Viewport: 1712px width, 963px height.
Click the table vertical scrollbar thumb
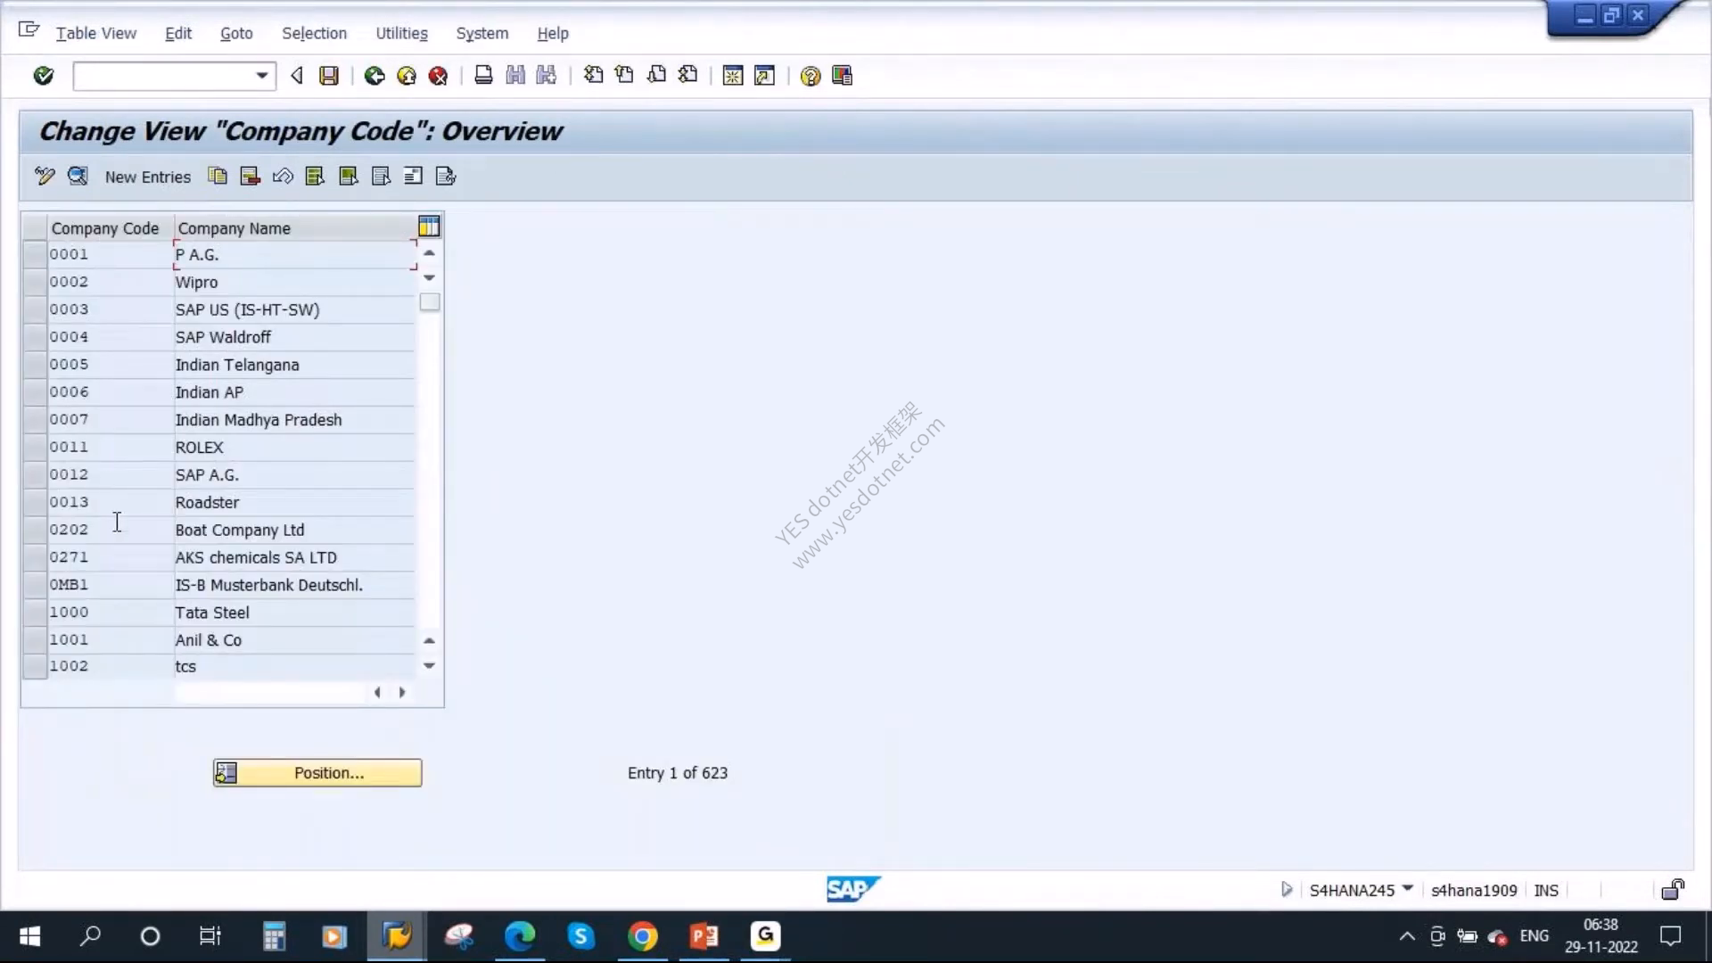click(430, 302)
